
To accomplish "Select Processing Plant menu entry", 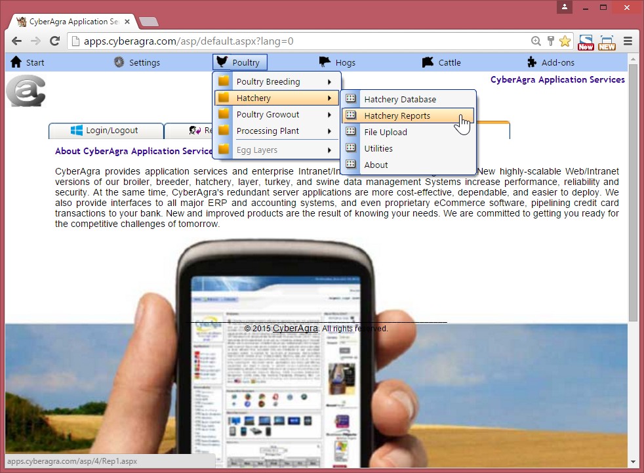I will click(x=276, y=131).
